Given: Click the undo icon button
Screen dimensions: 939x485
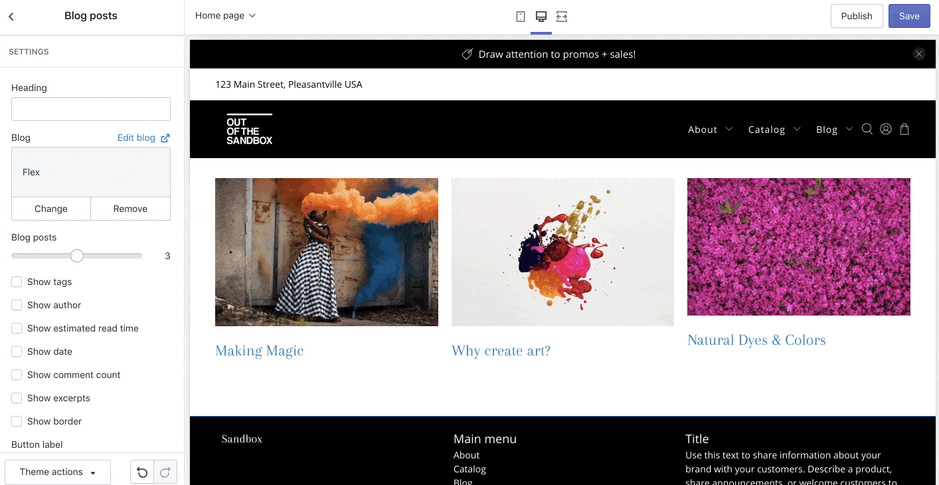Looking at the screenshot, I should tap(142, 472).
